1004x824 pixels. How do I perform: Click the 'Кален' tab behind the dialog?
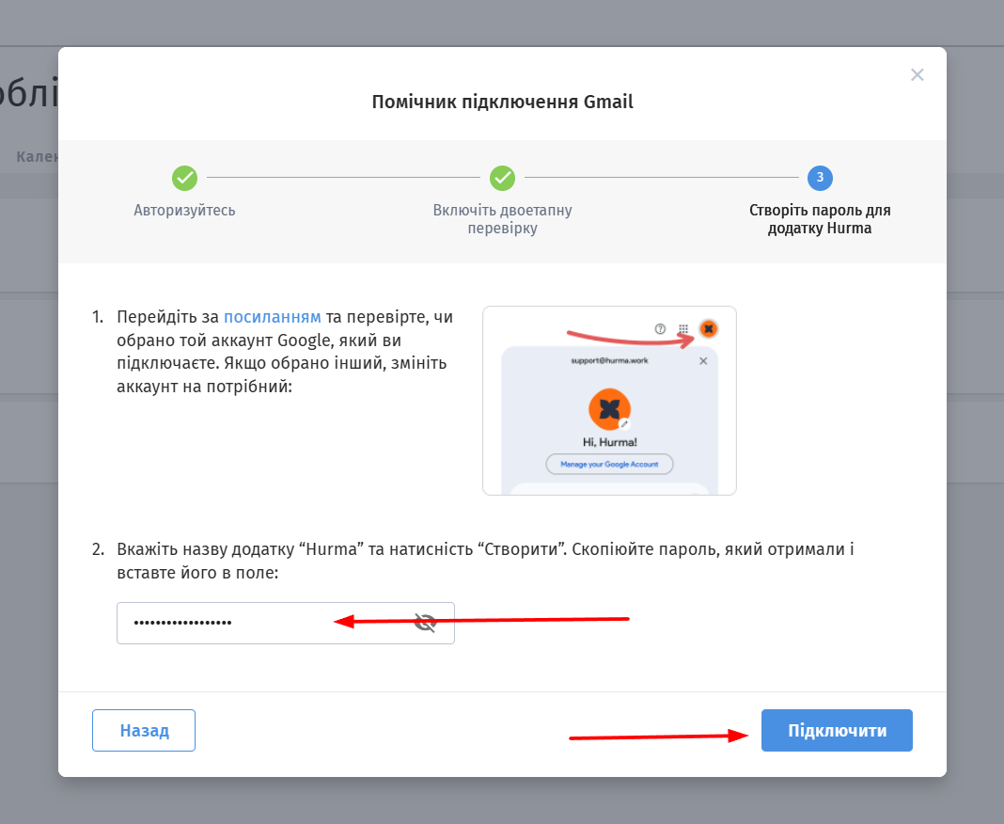[38, 156]
